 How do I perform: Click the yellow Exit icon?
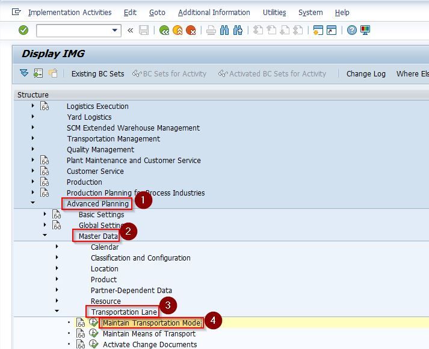tap(177, 30)
